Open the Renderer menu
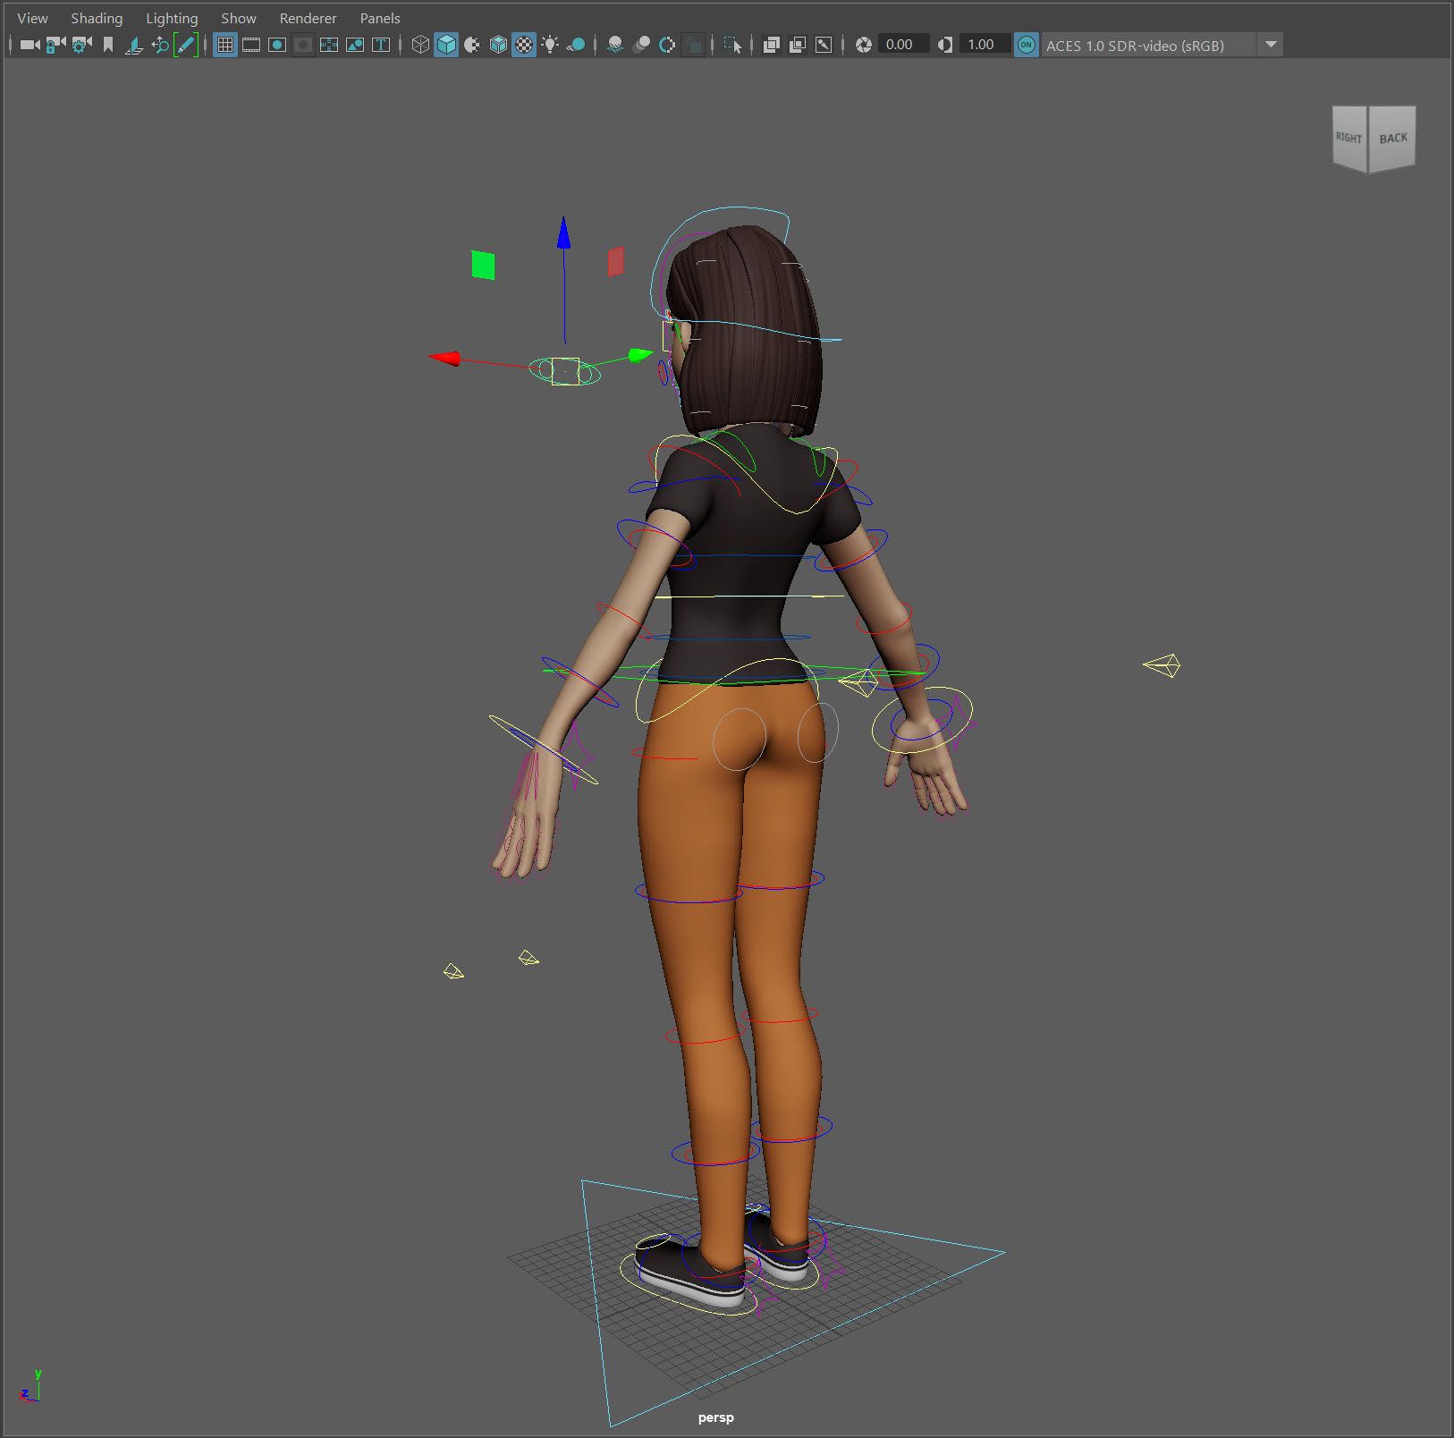Screen dimensions: 1454x1438 (x=308, y=18)
